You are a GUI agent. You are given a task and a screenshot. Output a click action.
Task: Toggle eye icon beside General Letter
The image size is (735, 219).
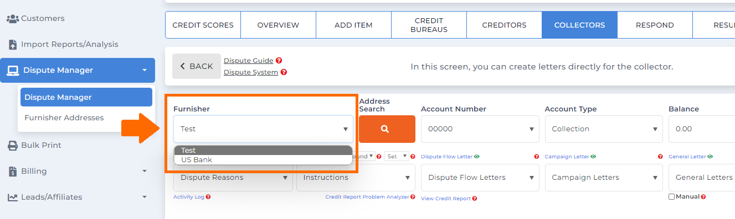710,157
